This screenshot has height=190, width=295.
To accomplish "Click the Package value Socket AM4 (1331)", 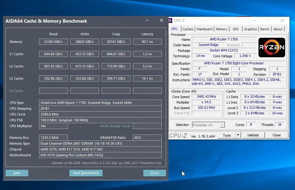I will click(224, 50).
